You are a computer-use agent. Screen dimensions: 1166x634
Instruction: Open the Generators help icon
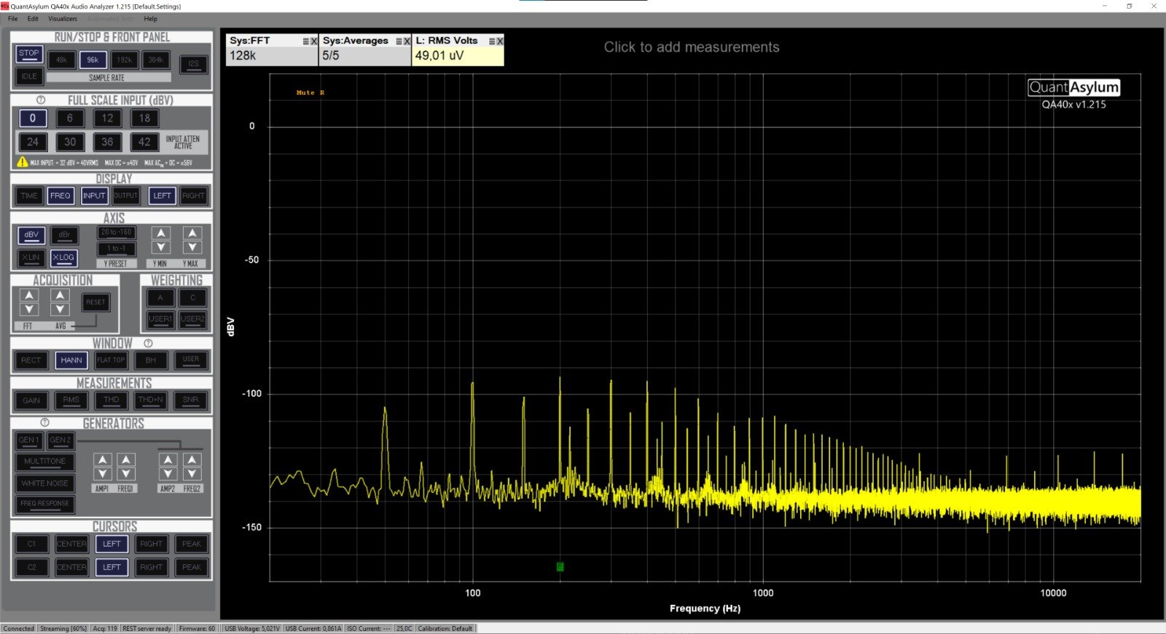pos(44,422)
